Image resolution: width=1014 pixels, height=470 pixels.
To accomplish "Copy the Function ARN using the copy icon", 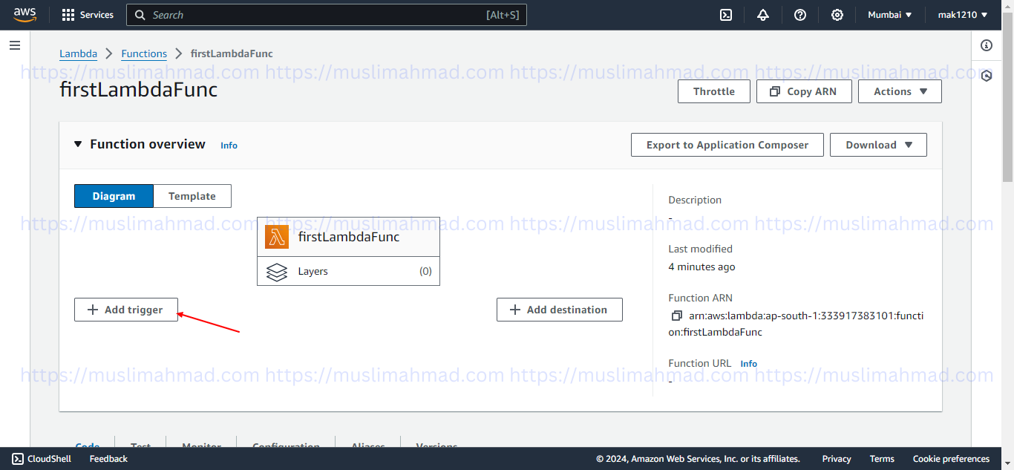I will [x=676, y=316].
